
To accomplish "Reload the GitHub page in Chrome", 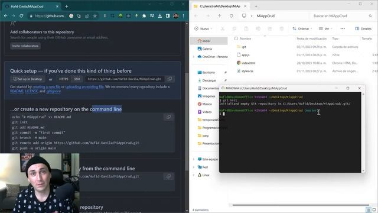I will (x=21, y=16).
